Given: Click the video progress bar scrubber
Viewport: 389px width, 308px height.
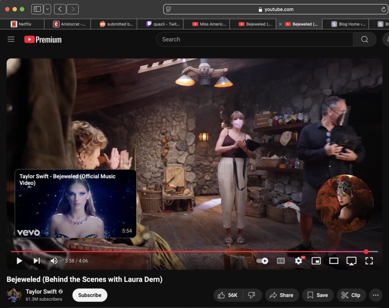Looking at the screenshot, I should pos(366,251).
